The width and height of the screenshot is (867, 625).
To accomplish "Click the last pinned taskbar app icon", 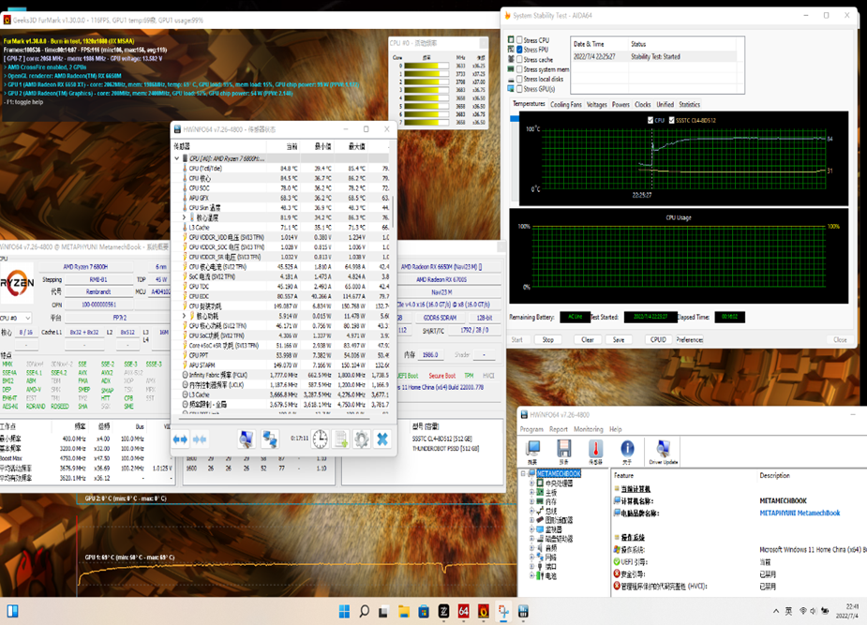I will pyautogui.click(x=523, y=611).
